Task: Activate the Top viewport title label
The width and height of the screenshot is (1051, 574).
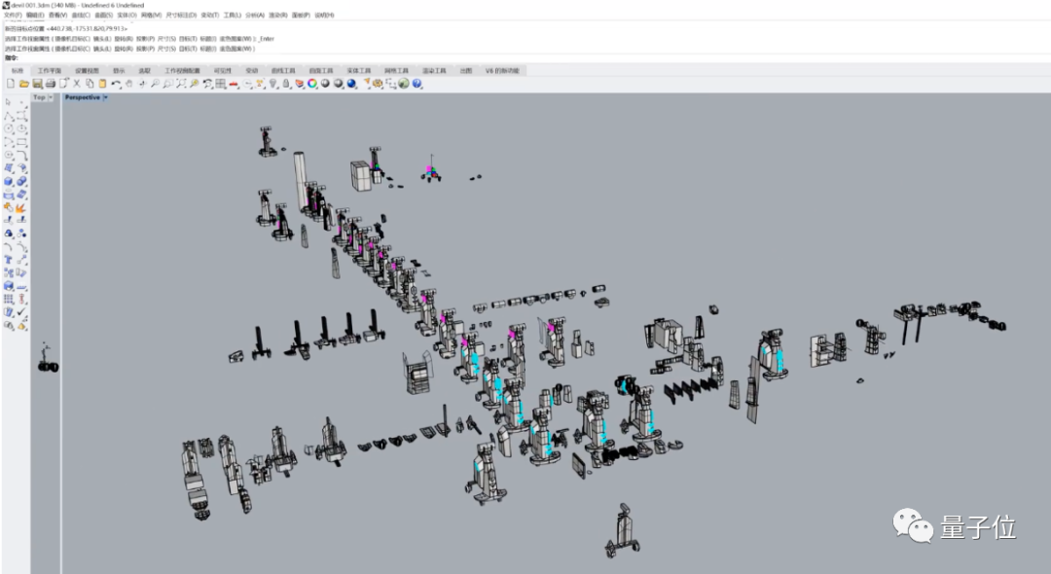Action: coord(39,97)
